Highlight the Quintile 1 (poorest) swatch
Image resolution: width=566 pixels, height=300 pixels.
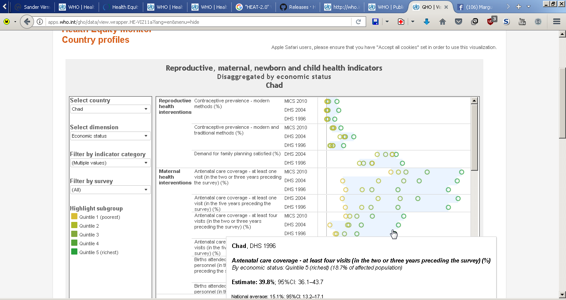tap(74, 217)
